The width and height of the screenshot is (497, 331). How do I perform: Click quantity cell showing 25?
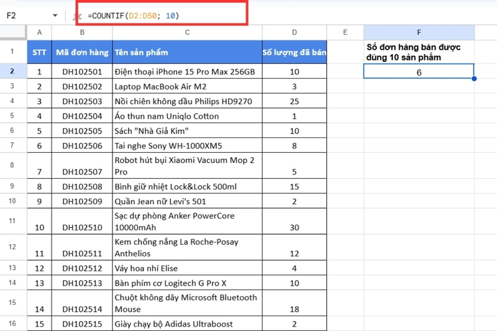[x=294, y=101]
